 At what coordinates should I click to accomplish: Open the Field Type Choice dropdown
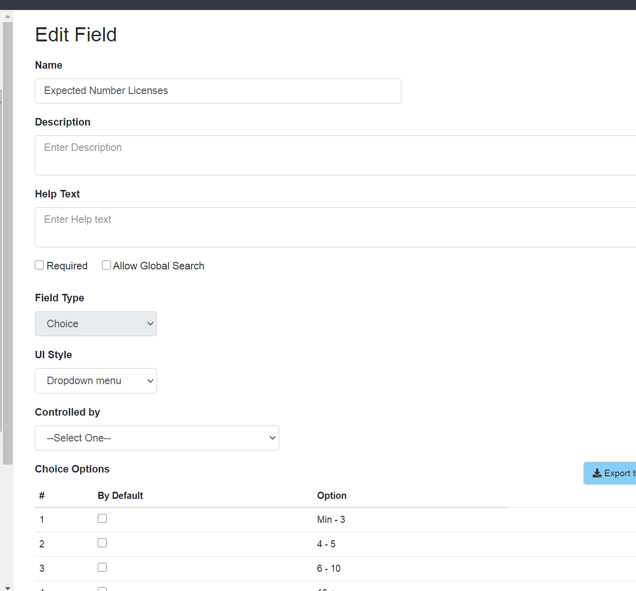[x=96, y=323]
